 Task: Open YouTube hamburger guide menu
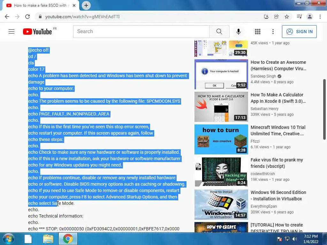[x=11, y=32]
